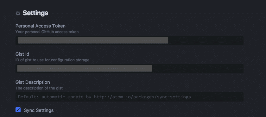This screenshot has height=117, width=266.
Task: Uncheck the Sync Settings checkbox
Action: tap(18, 110)
